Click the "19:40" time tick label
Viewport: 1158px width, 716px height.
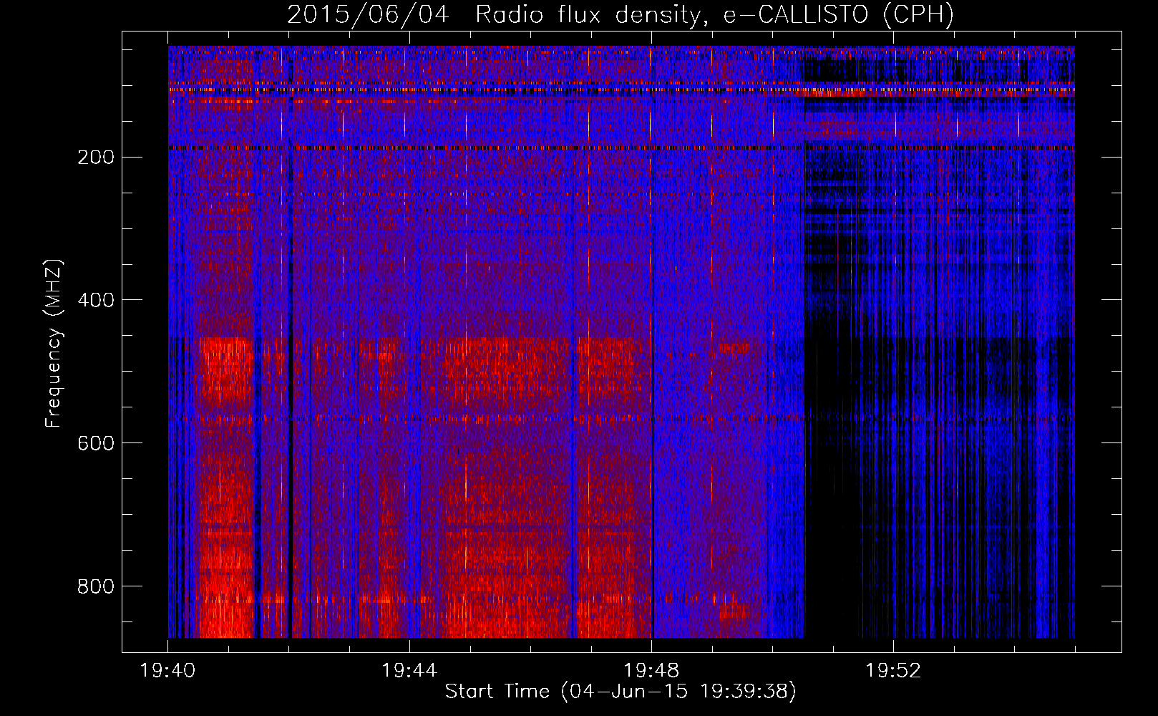168,671
